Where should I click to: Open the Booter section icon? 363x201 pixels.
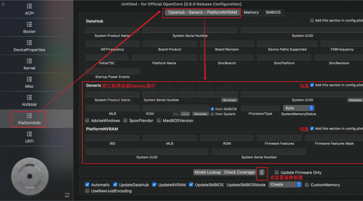29,25
